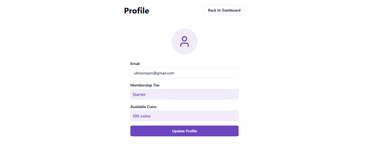369x152 pixels.
Task: Return to the dashboard via the top button
Action: [x=224, y=11]
